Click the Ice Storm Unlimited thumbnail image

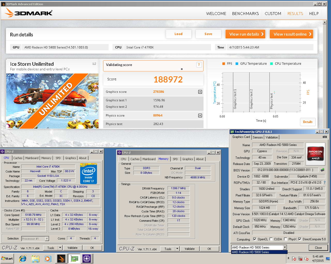pos(52,101)
